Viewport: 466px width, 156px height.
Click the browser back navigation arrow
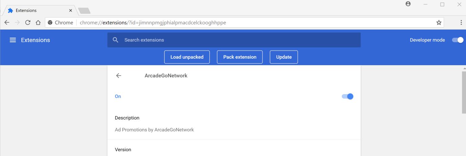pos(7,23)
